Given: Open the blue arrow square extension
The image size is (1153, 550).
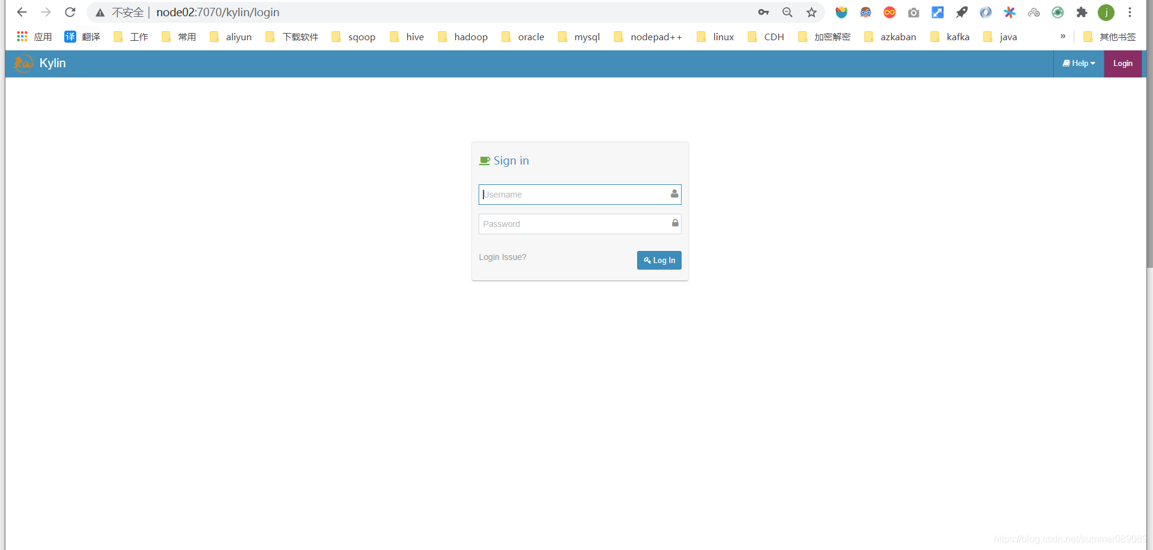Looking at the screenshot, I should pyautogui.click(x=937, y=12).
